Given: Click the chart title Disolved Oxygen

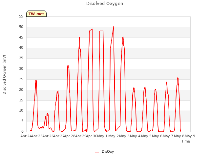Looking at the screenshot, I should click(105, 4).
